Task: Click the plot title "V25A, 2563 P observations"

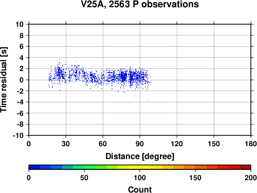Action: (140, 4)
